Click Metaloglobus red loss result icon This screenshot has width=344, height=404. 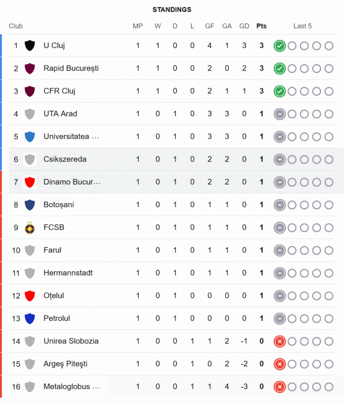pos(279,387)
